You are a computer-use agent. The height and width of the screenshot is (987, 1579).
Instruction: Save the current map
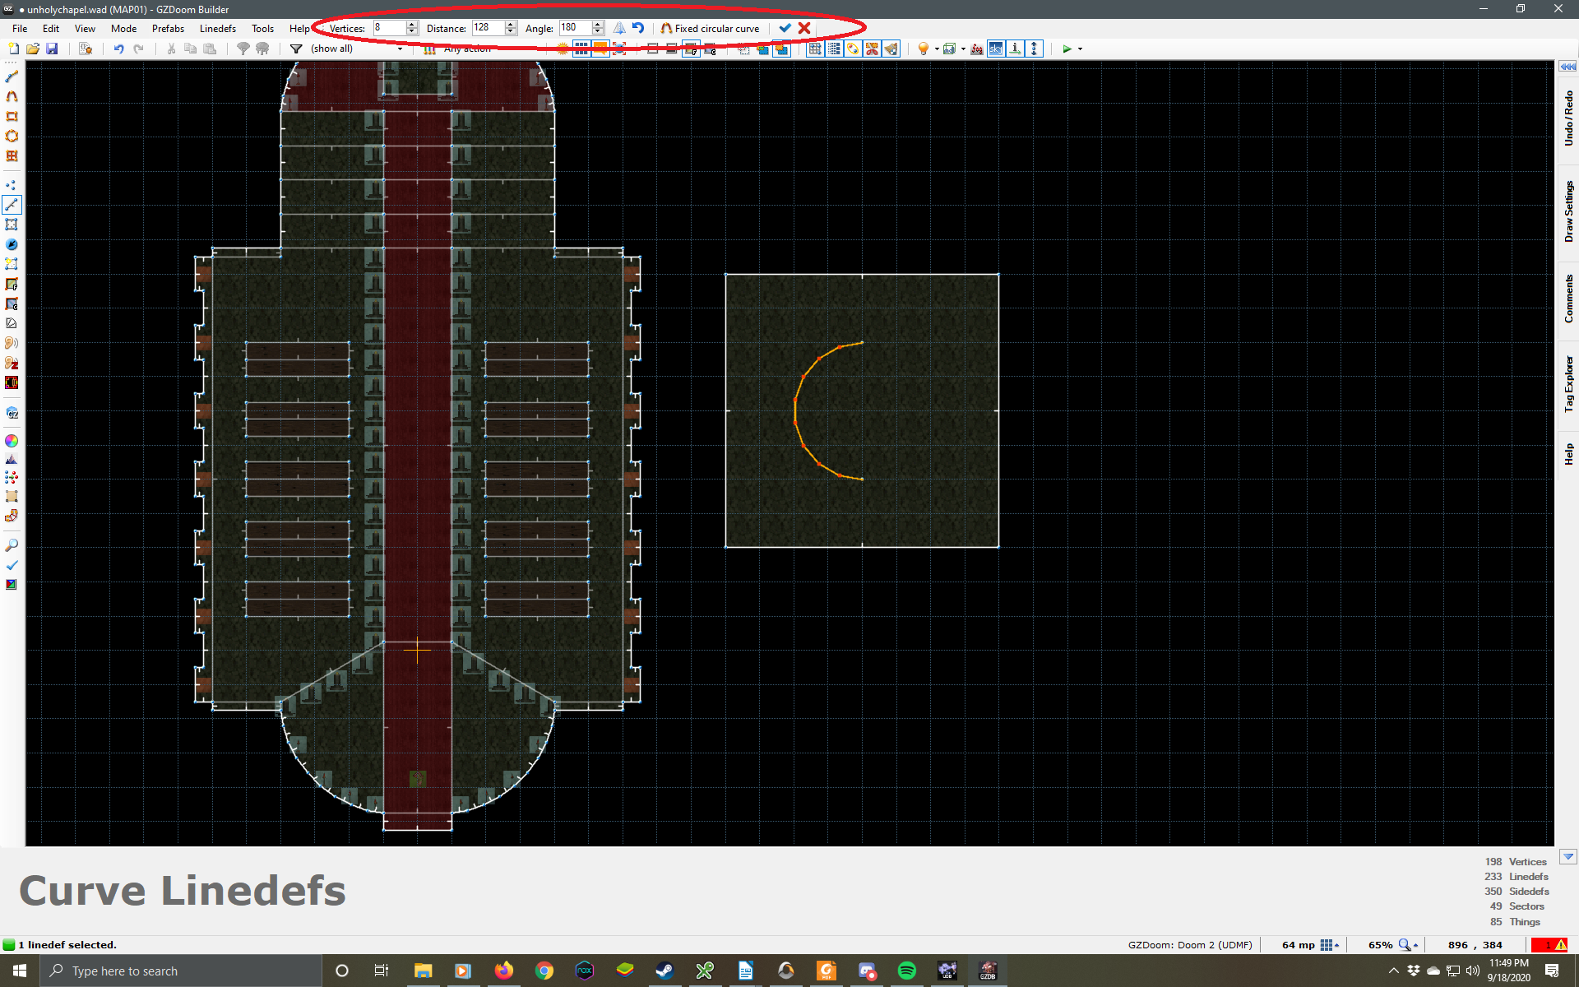coord(52,49)
